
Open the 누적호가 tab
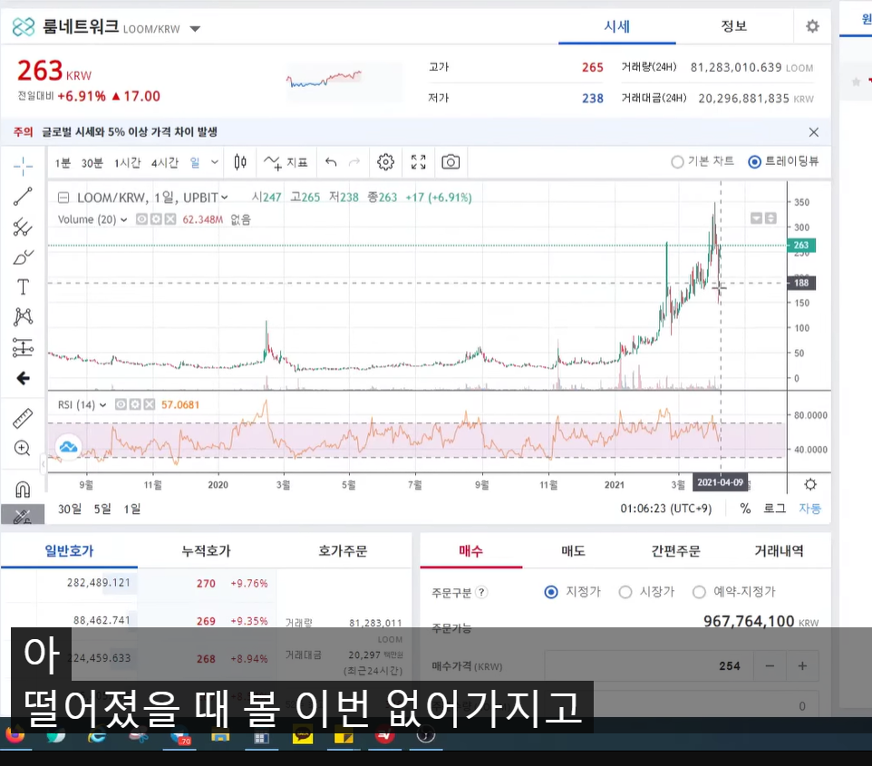tap(206, 551)
